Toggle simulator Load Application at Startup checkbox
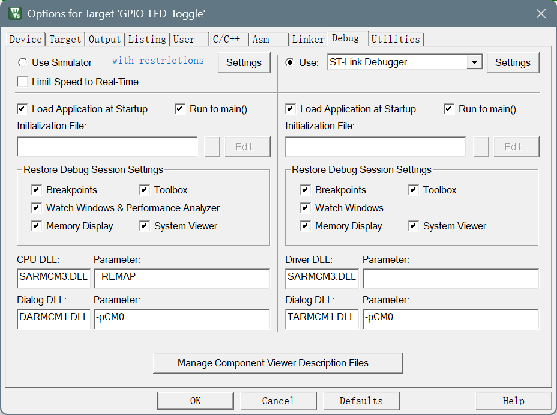Image resolution: width=557 pixels, height=415 pixels. pos(22,109)
